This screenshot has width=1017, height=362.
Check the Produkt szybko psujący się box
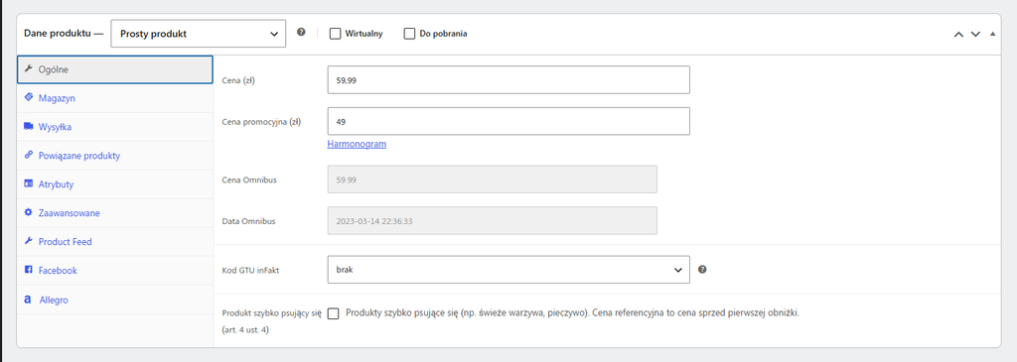(x=334, y=313)
